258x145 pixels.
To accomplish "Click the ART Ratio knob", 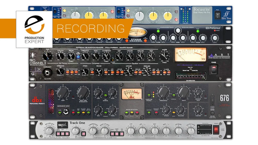I will coord(96,56).
